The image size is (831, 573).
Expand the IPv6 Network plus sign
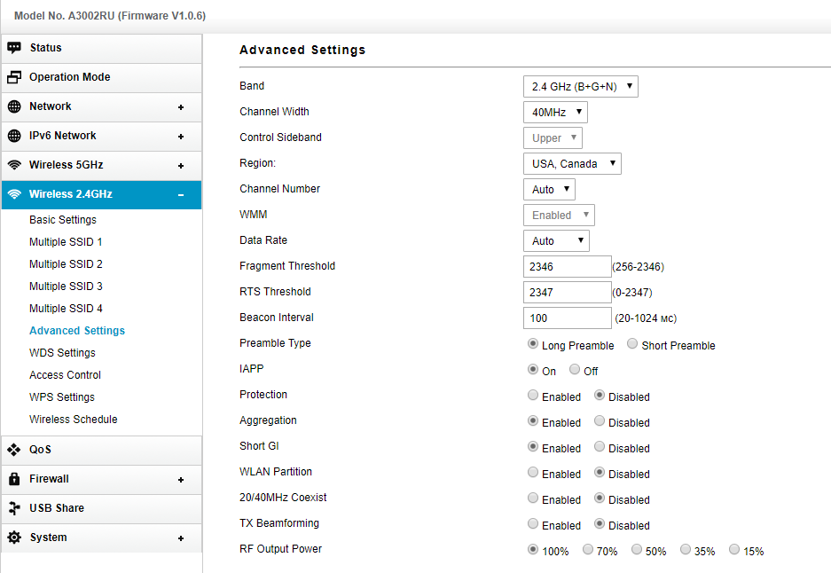pos(181,137)
